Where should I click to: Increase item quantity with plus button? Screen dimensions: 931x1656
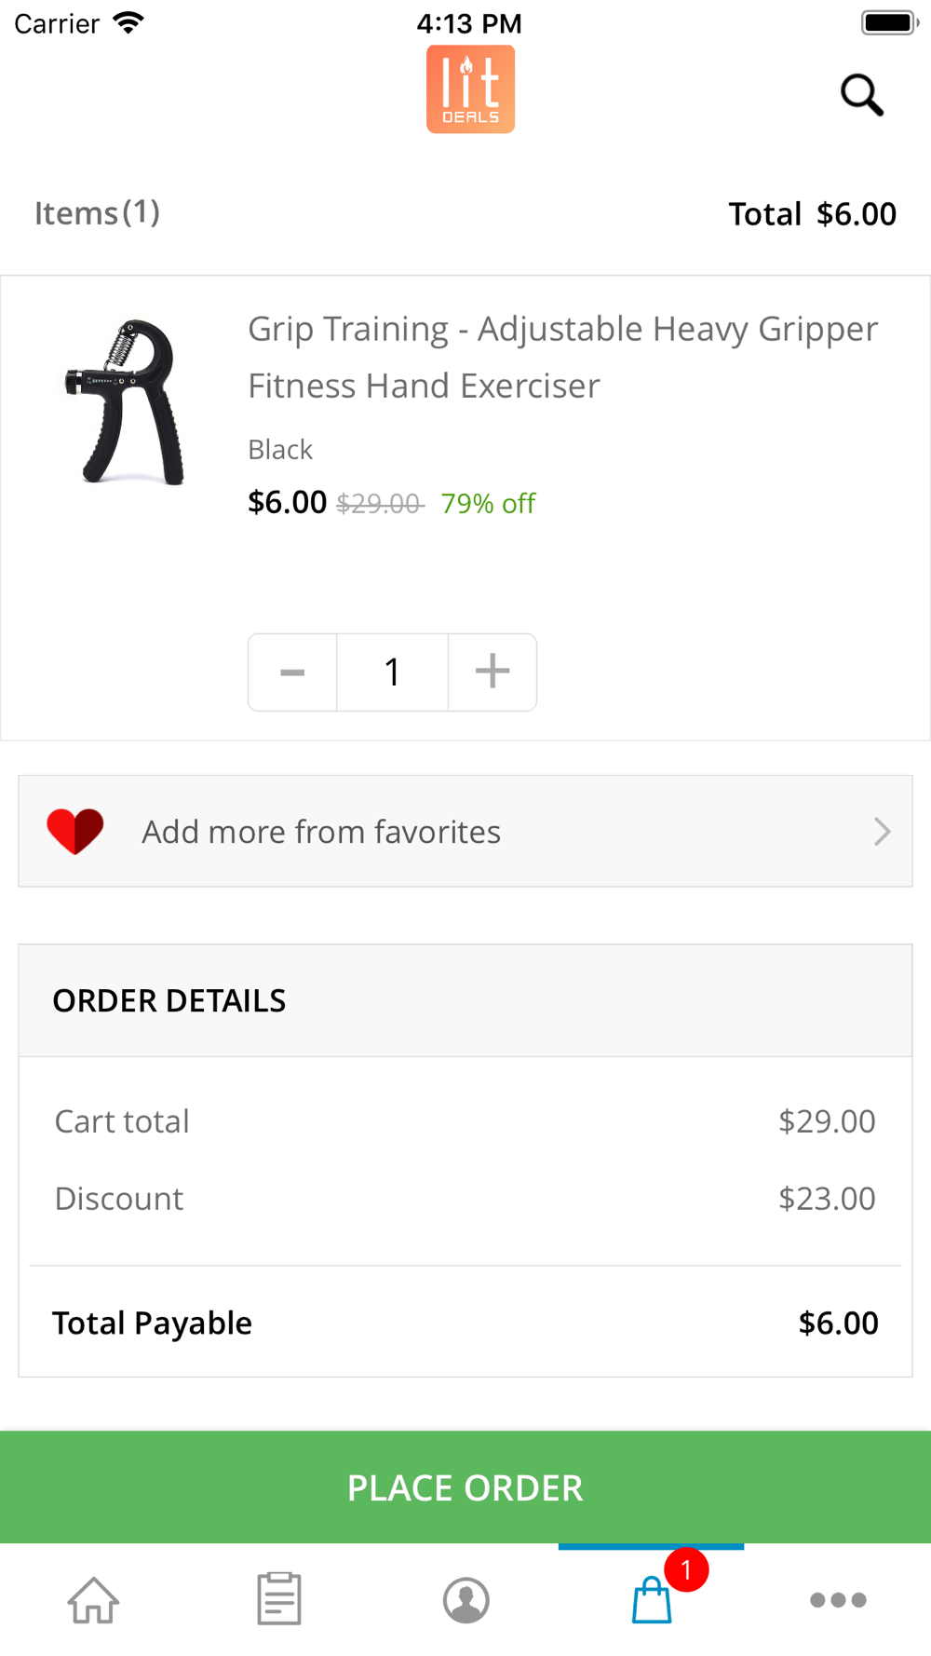[x=492, y=672]
